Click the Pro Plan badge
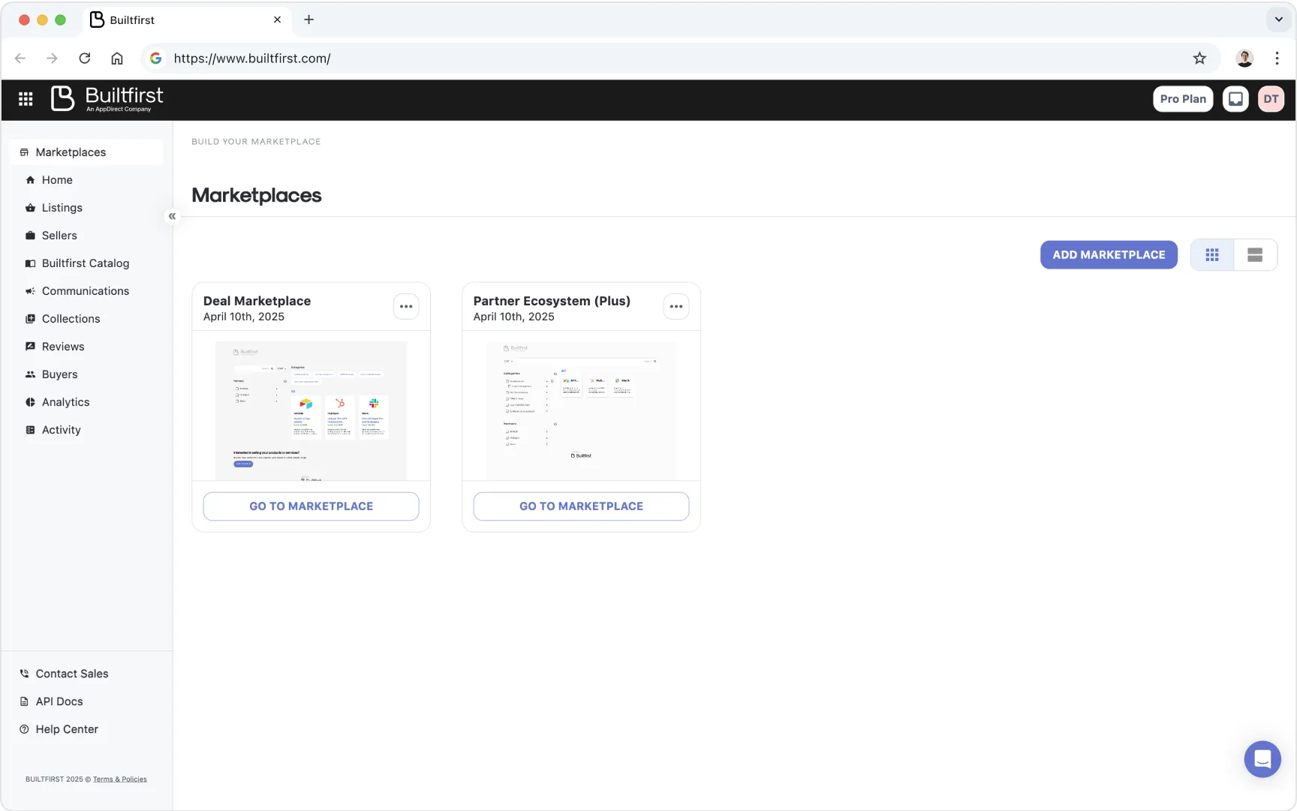 [1183, 99]
